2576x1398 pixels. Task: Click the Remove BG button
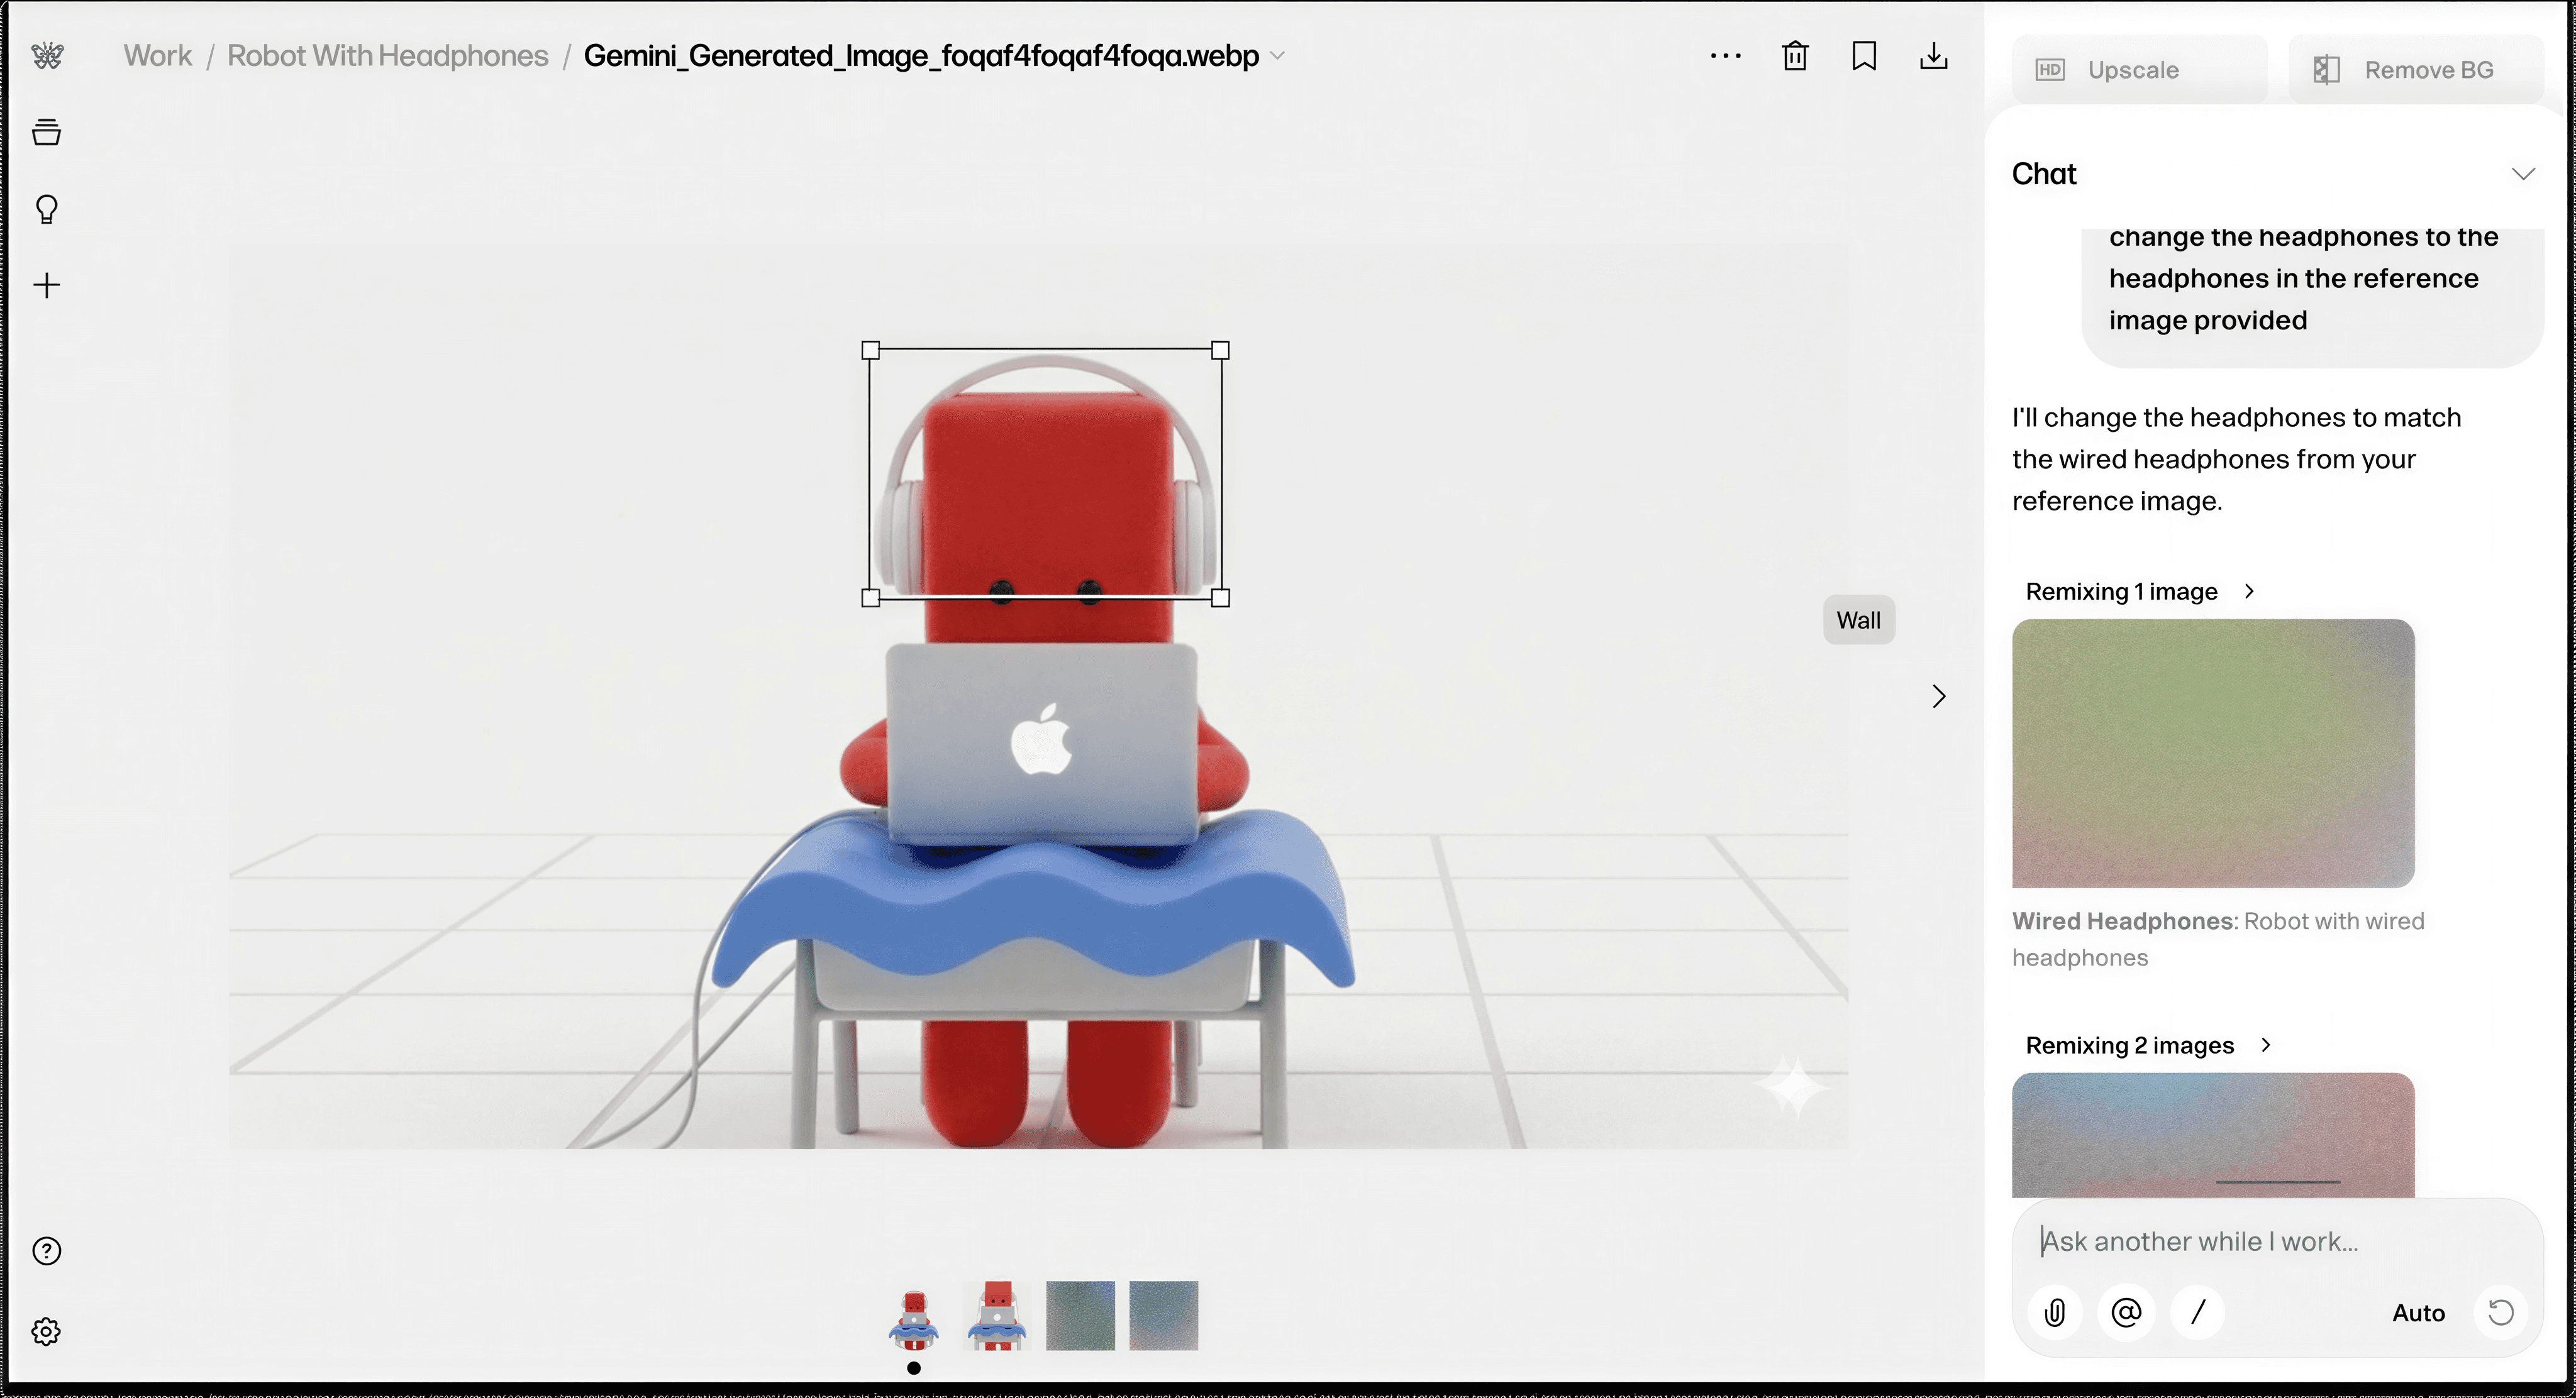tap(2415, 70)
